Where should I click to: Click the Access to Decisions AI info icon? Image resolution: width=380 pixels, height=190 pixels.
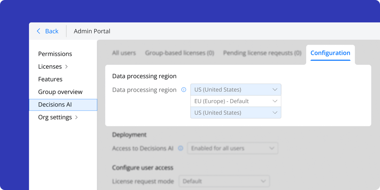pyautogui.click(x=180, y=148)
